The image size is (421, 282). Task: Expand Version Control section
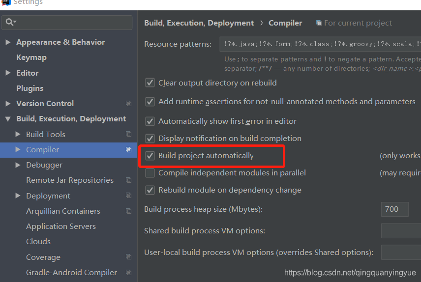coord(8,103)
